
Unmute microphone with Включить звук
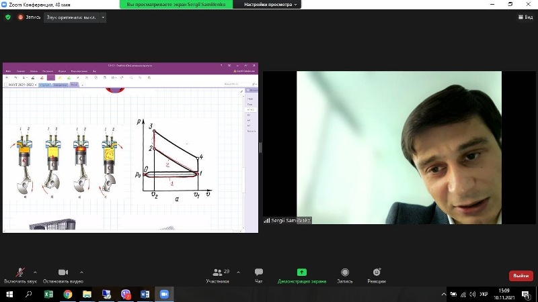click(x=20, y=276)
